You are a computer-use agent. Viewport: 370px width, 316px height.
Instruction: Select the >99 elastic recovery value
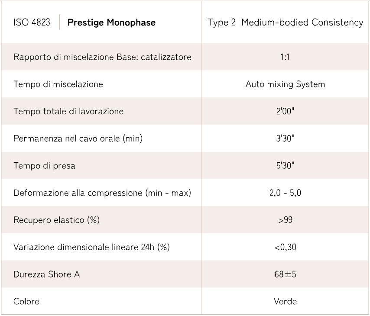tap(285, 220)
